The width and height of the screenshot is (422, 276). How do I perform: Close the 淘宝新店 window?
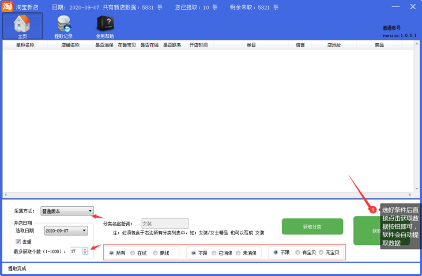413,7
